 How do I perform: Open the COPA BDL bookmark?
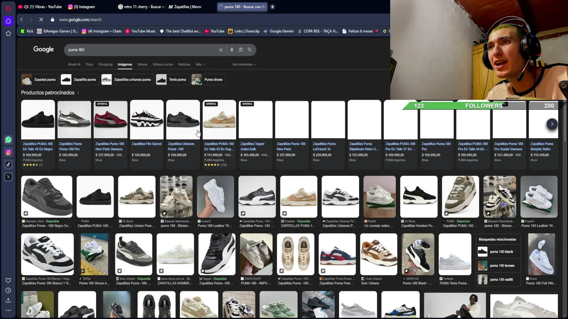[318, 31]
